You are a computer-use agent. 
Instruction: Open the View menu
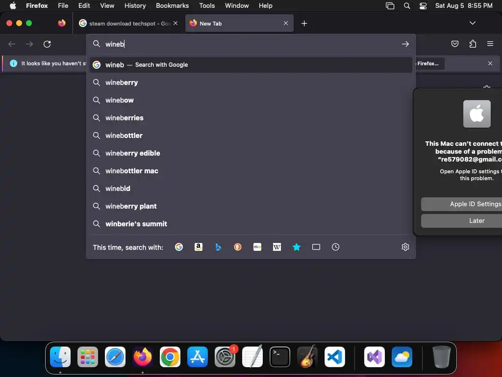tap(107, 5)
